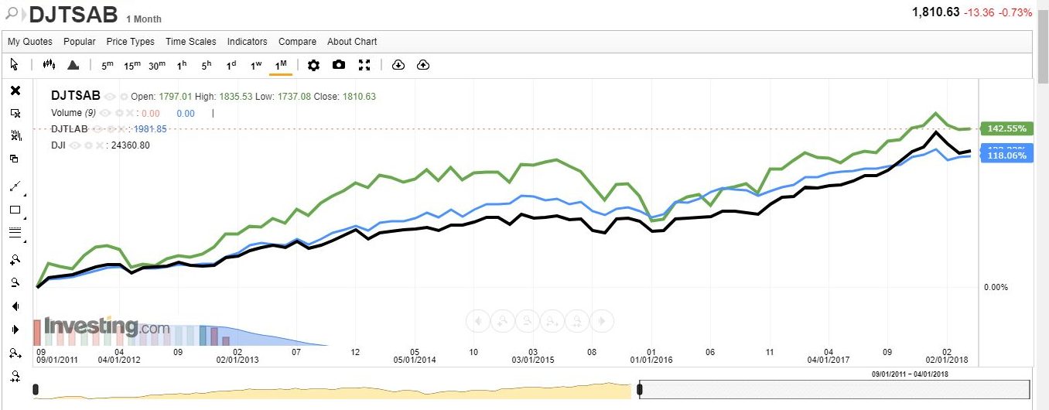Switch to the area chart type icon
The height and width of the screenshot is (410, 1049).
tap(73, 65)
